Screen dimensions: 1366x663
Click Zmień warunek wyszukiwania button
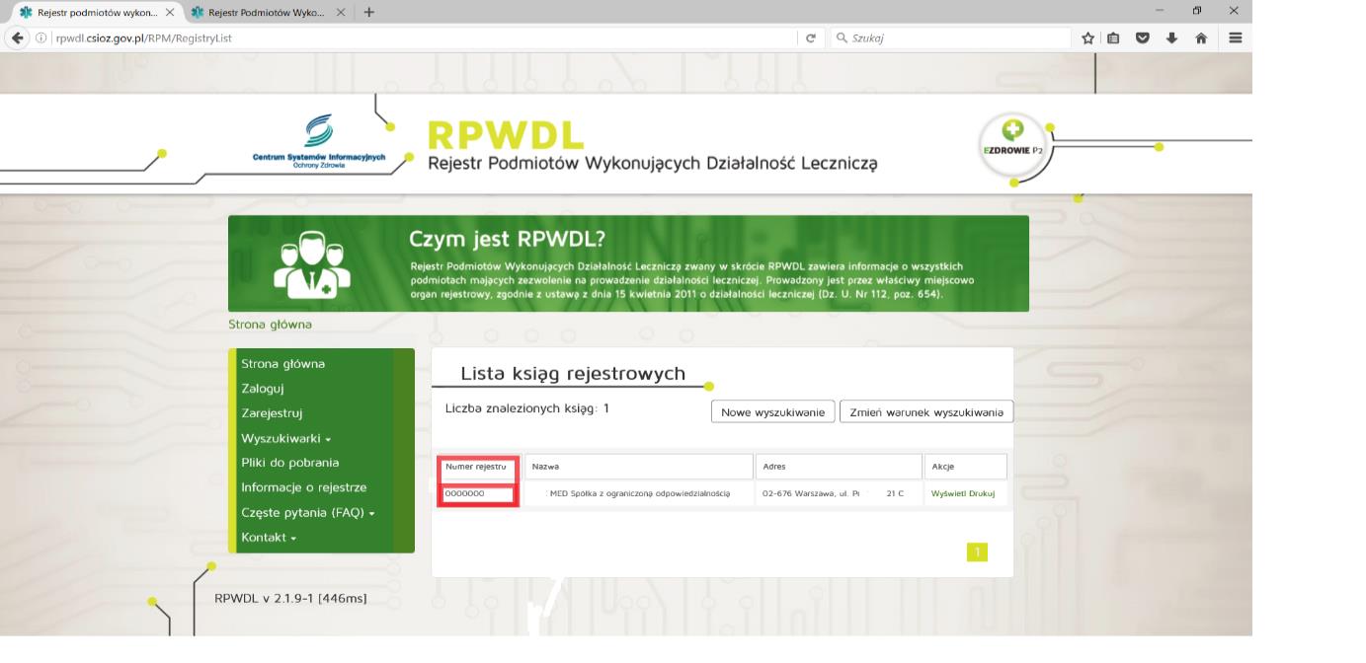coord(925,412)
